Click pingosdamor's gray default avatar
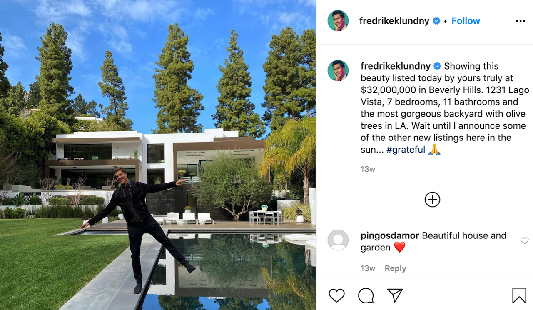The width and height of the screenshot is (533, 310). tap(338, 240)
